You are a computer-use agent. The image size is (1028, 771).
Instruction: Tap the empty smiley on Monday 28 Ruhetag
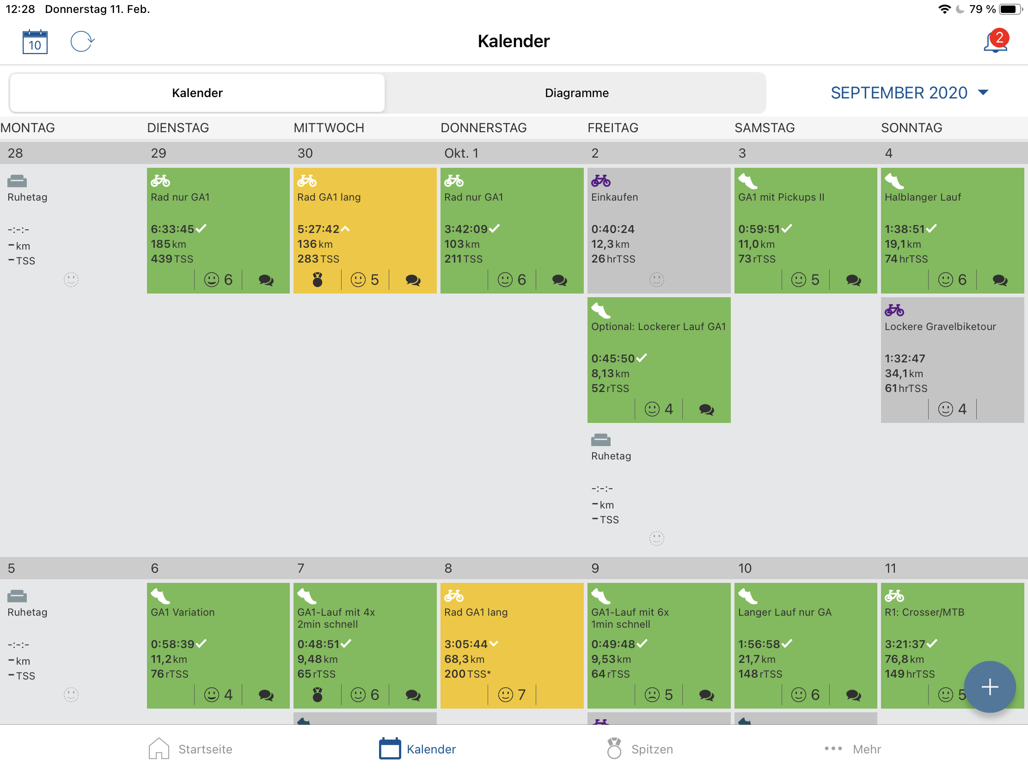point(71,280)
